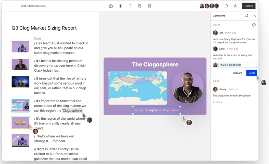This screenshot has width=269, height=164.
Task: Mark the 00:00 comment thread resolved
Action: 254,25
